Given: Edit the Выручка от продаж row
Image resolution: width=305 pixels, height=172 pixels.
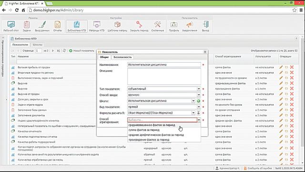Looking at the screenshot, I should click(x=281, y=94).
